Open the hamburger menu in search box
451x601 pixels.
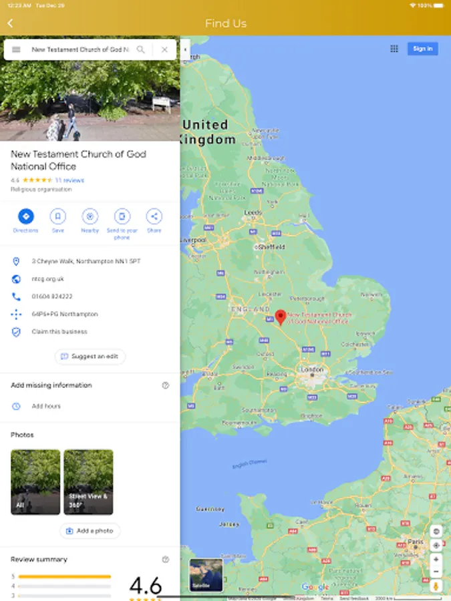coord(16,49)
